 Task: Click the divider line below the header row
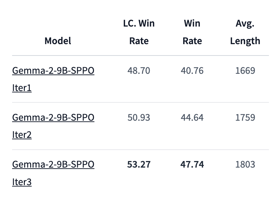pos(140,56)
